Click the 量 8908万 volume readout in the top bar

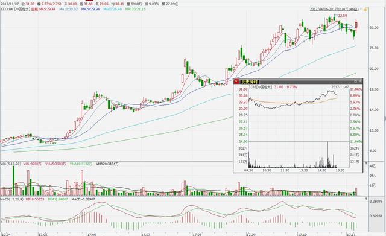pyautogui.click(x=135, y=4)
